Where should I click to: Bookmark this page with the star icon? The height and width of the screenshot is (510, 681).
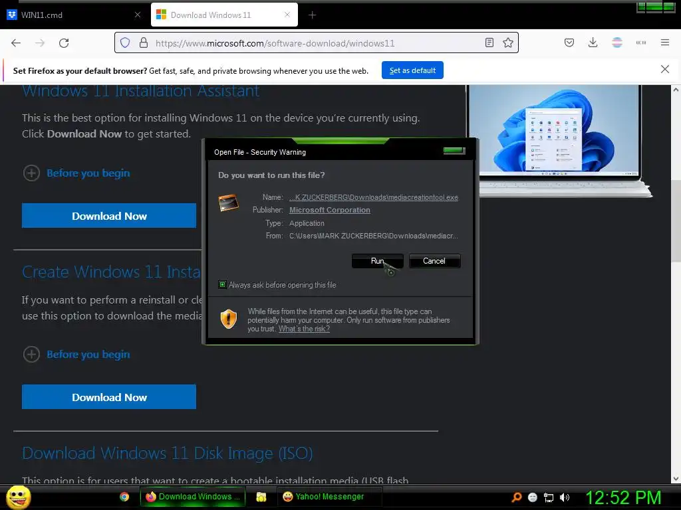pyautogui.click(x=508, y=42)
